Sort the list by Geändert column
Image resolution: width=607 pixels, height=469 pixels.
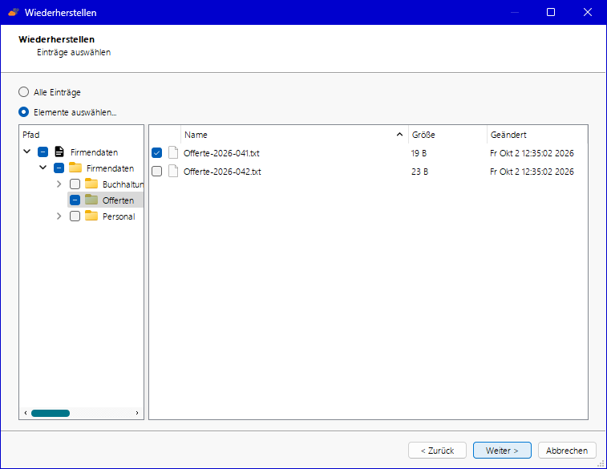(537, 135)
